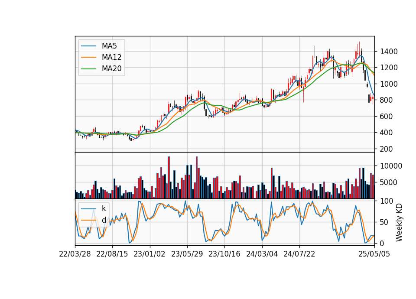Click the 100 KD axis label
The image size is (416, 299).
click(386, 201)
